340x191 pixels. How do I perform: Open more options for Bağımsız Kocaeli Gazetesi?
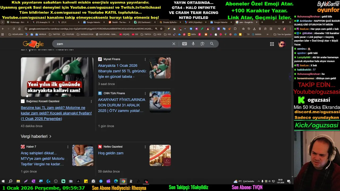click(91, 101)
